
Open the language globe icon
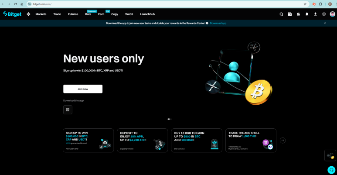pos(324,14)
